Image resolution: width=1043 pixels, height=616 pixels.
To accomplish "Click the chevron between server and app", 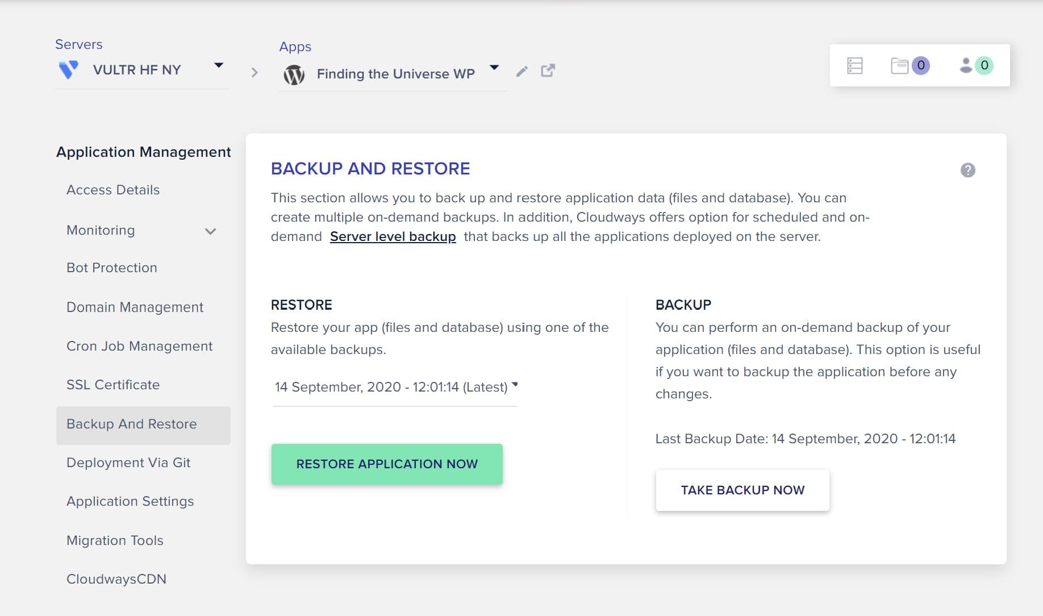I will click(x=253, y=72).
